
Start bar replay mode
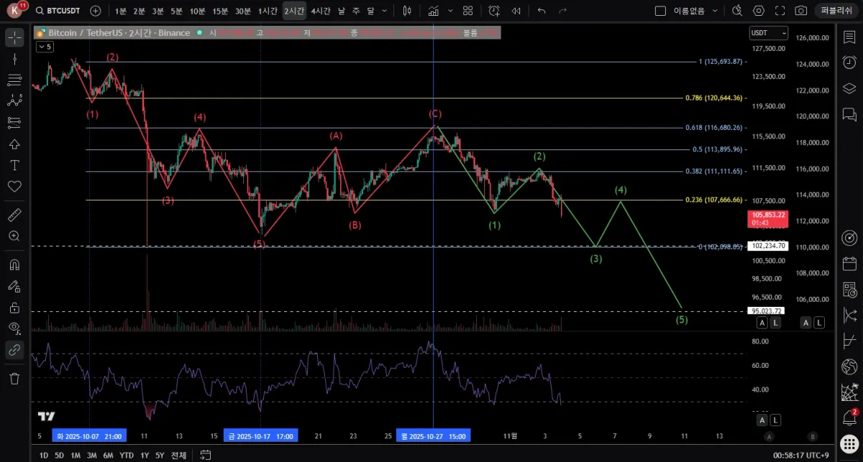(x=516, y=11)
